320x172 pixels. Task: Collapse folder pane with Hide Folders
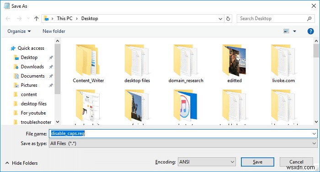click(21, 163)
